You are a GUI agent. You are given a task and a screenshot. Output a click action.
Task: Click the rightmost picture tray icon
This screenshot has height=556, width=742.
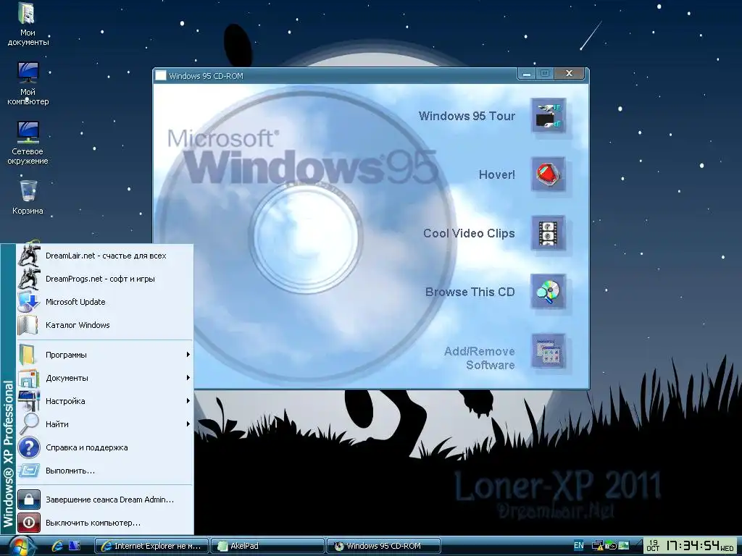pos(624,546)
